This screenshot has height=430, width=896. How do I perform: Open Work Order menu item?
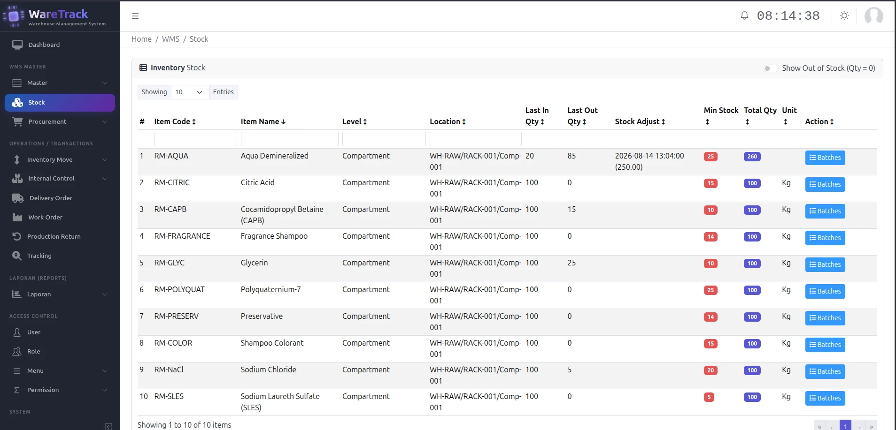pyautogui.click(x=60, y=217)
